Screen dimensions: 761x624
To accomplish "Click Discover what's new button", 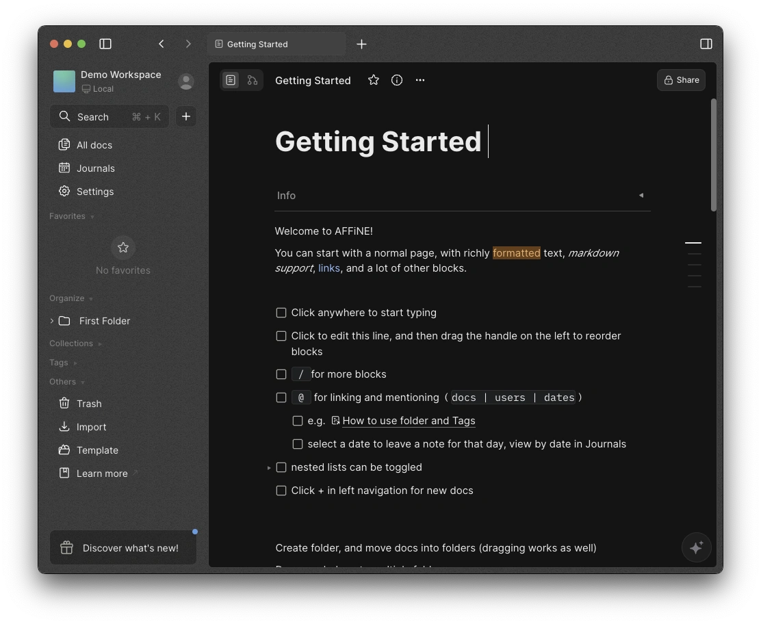I will [x=123, y=548].
